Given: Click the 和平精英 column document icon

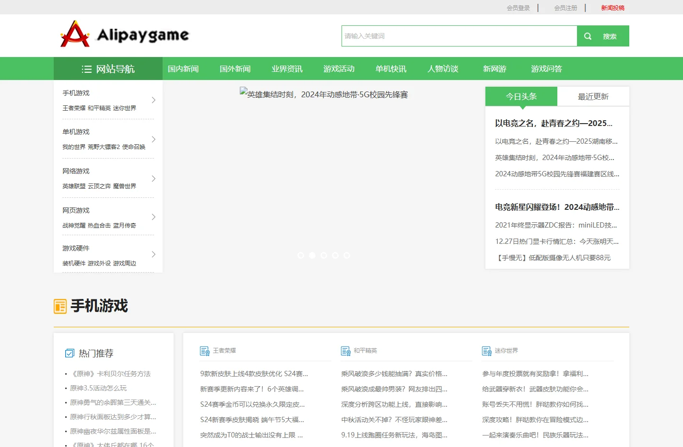Looking at the screenshot, I should click(x=346, y=351).
